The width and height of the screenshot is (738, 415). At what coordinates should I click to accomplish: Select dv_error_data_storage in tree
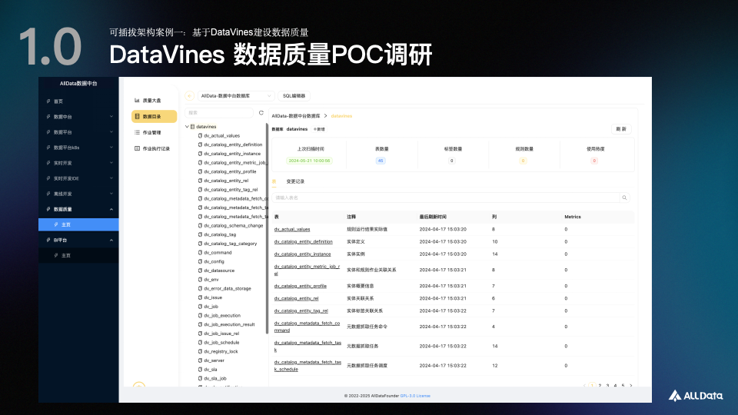pos(228,288)
